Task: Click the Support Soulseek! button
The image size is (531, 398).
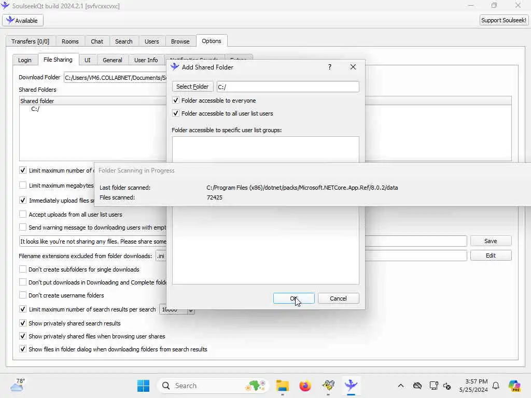Action: (x=504, y=20)
